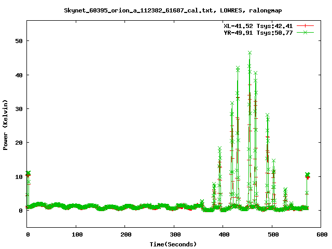The width and height of the screenshot is (332, 249).
Task: Click the calibration spike marker near 570 seconds
Action: pyautogui.click(x=308, y=175)
